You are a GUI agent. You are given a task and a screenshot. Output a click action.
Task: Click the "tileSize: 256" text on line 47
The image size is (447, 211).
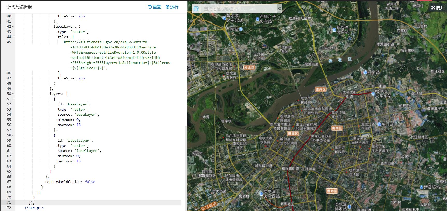(x=71, y=78)
